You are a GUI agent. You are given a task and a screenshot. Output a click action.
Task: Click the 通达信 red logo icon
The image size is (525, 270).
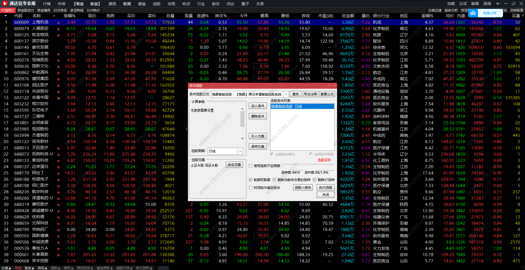click(x=5, y=4)
